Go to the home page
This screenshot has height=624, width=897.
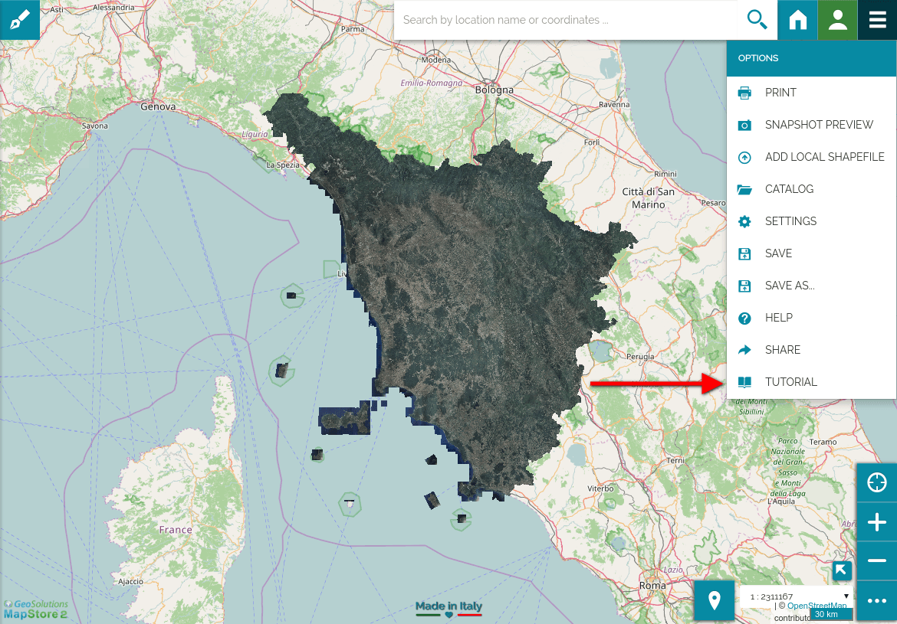coord(797,20)
